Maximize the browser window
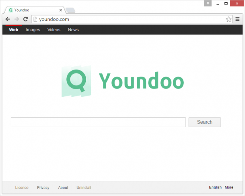245x196 pixels. click(x=226, y=4)
